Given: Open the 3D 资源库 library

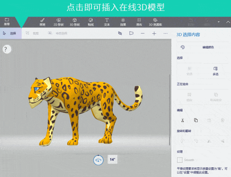Looking at the screenshot, I should [155, 22].
